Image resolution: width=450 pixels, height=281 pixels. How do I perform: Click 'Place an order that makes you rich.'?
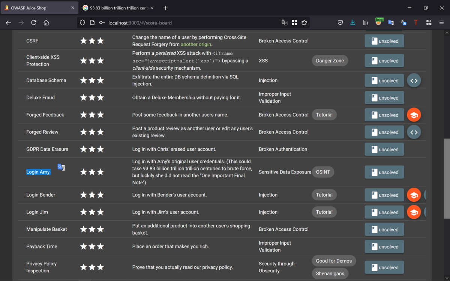(171, 247)
